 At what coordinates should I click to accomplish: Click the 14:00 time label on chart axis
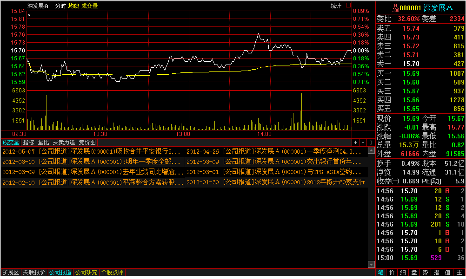point(264,134)
